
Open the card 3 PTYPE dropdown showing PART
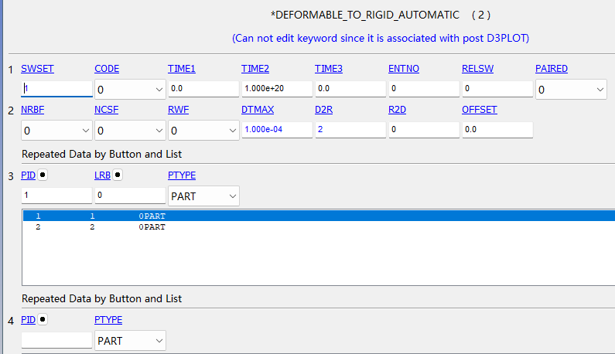click(x=203, y=196)
